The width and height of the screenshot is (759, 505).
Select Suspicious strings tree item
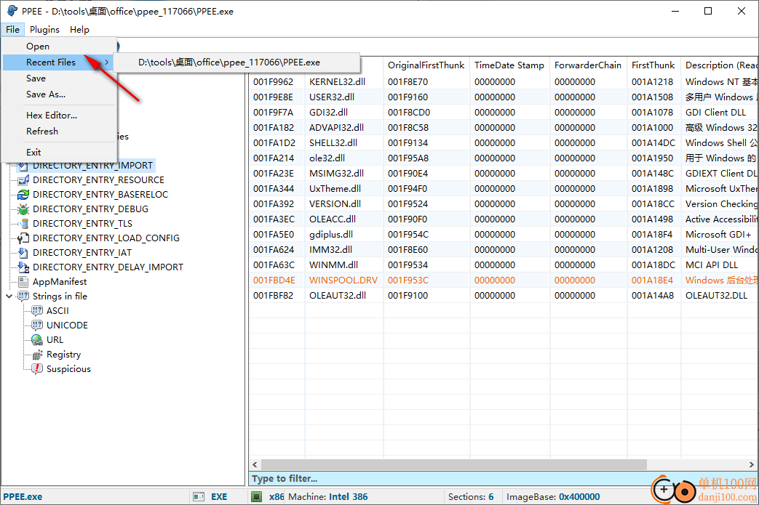point(68,369)
